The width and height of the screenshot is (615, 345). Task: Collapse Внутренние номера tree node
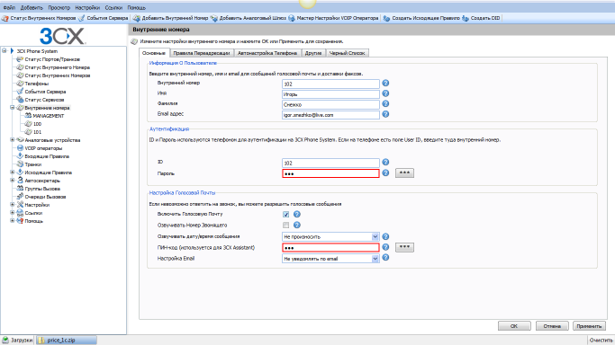tap(13, 108)
